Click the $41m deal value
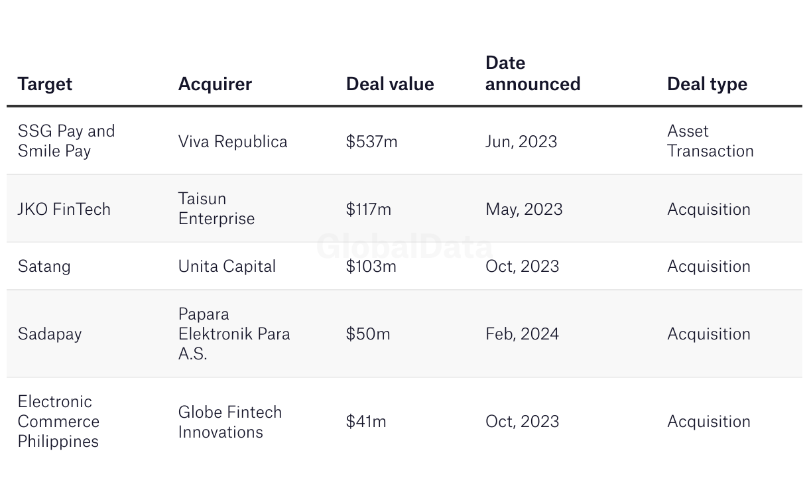This screenshot has height=492, width=809. point(366,421)
